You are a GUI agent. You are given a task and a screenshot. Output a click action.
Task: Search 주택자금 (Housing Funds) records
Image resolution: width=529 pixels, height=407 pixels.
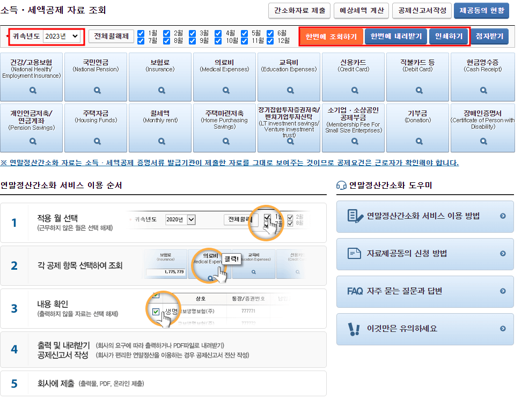(95, 142)
